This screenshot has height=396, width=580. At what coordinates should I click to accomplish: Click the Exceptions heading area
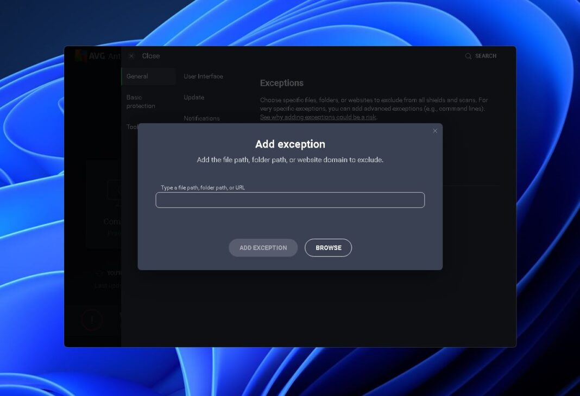point(281,83)
